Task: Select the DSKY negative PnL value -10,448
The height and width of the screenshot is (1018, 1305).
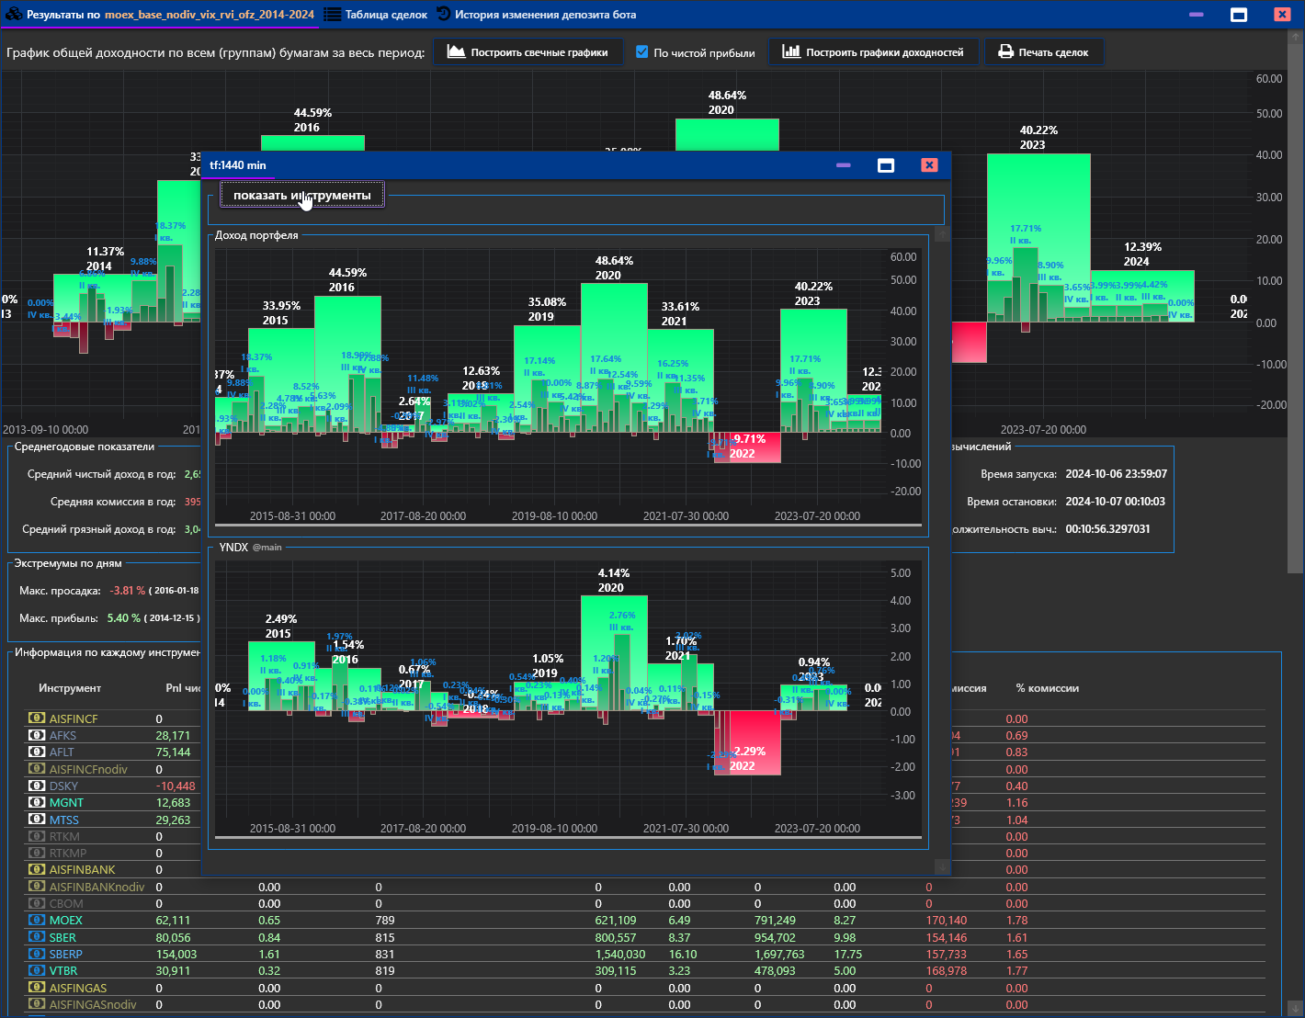Action: [x=176, y=786]
